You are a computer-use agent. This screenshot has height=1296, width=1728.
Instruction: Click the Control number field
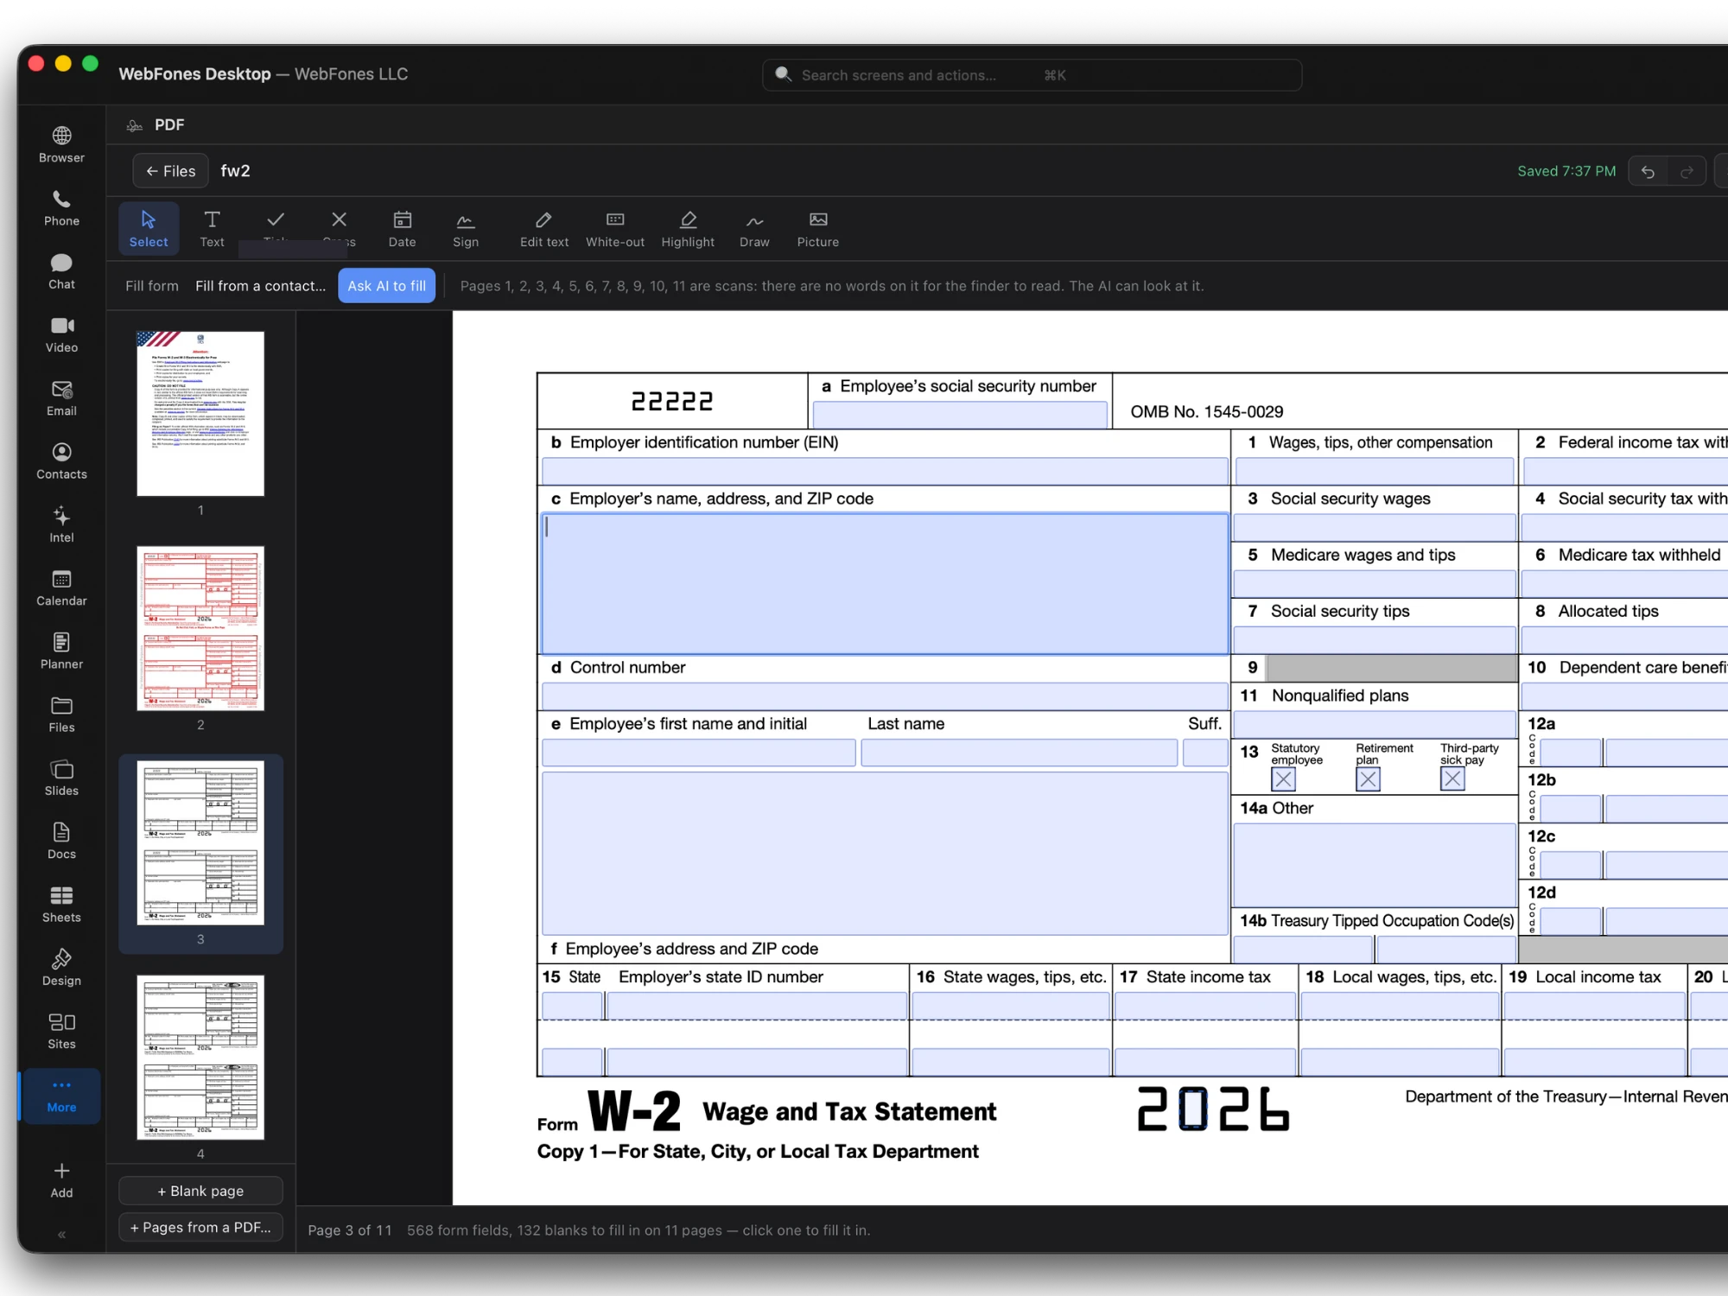tap(885, 696)
